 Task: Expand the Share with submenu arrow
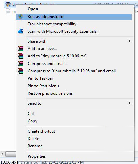click(130, 41)
